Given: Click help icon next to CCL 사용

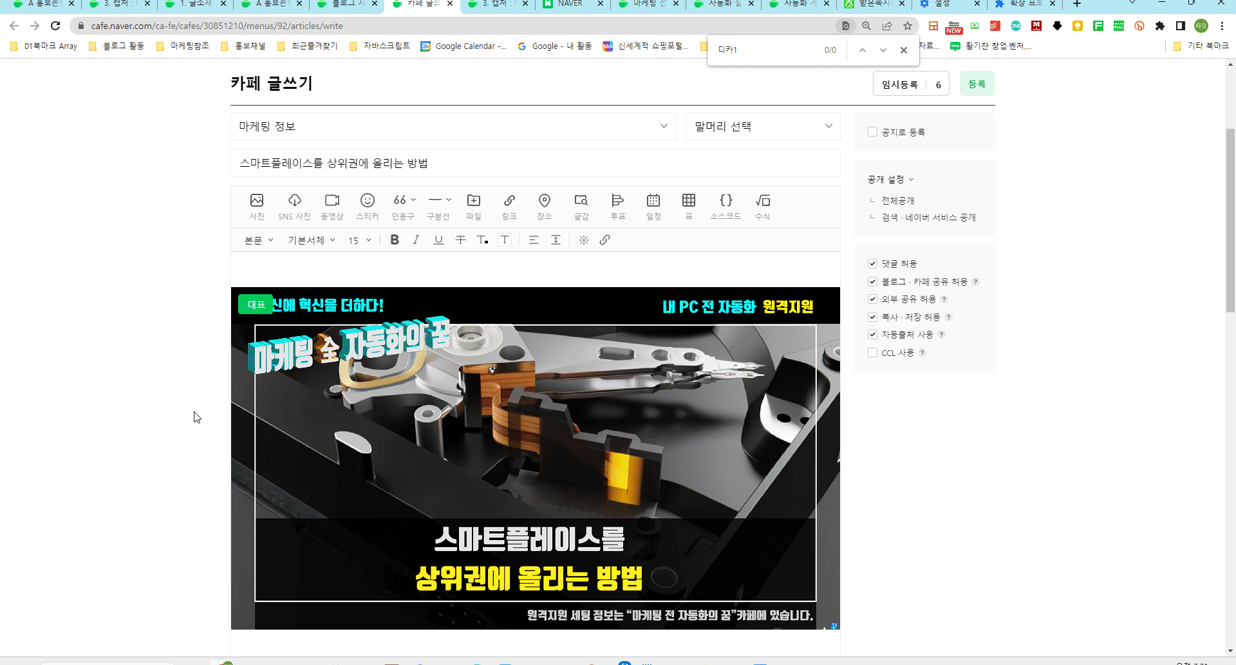Looking at the screenshot, I should (x=922, y=352).
